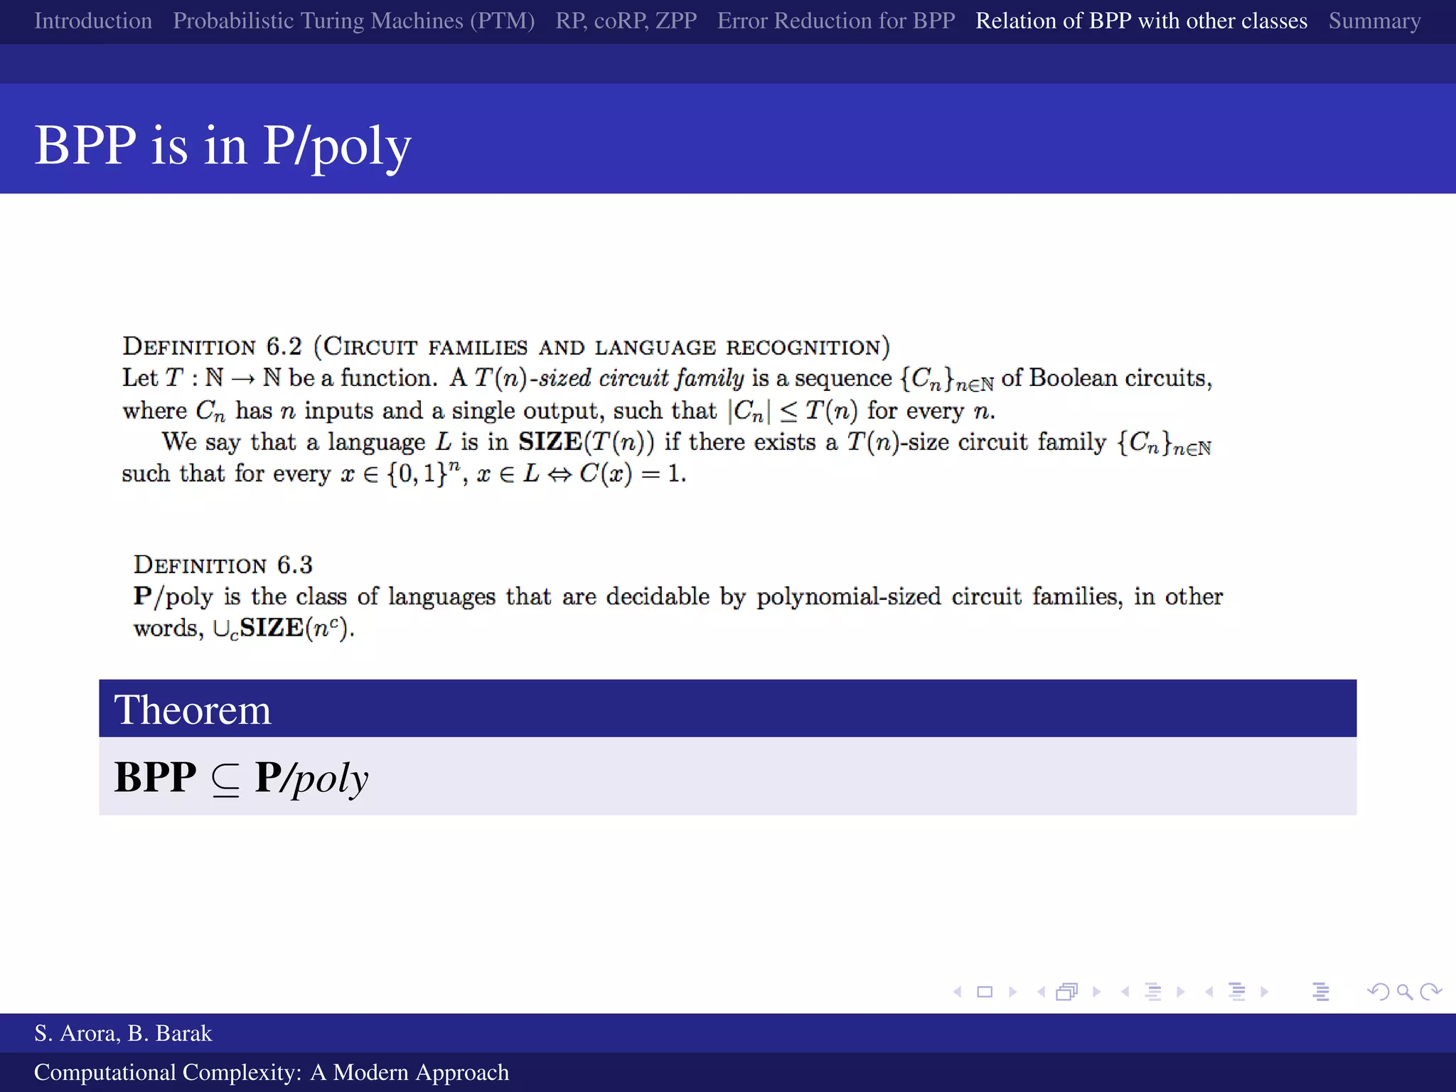Click the author names S. Arora, B. Barak
The width and height of the screenshot is (1456, 1092).
pyautogui.click(x=123, y=1033)
